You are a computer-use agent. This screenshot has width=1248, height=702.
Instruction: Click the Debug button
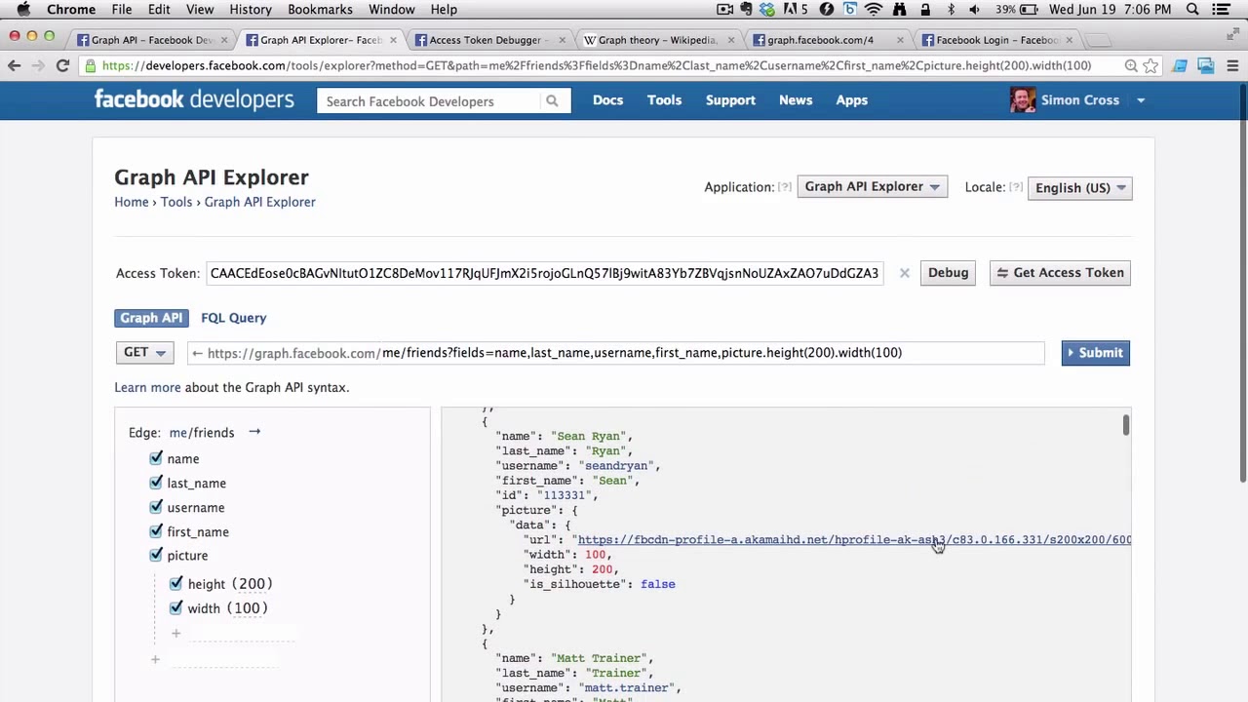coord(948,273)
